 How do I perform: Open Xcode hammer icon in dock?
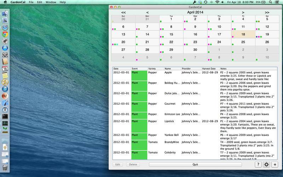click(x=5, y=103)
